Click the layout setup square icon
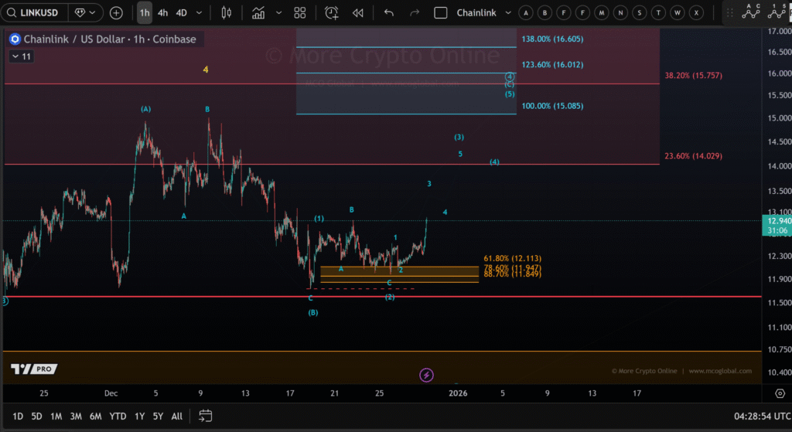792x432 pixels. coord(441,13)
